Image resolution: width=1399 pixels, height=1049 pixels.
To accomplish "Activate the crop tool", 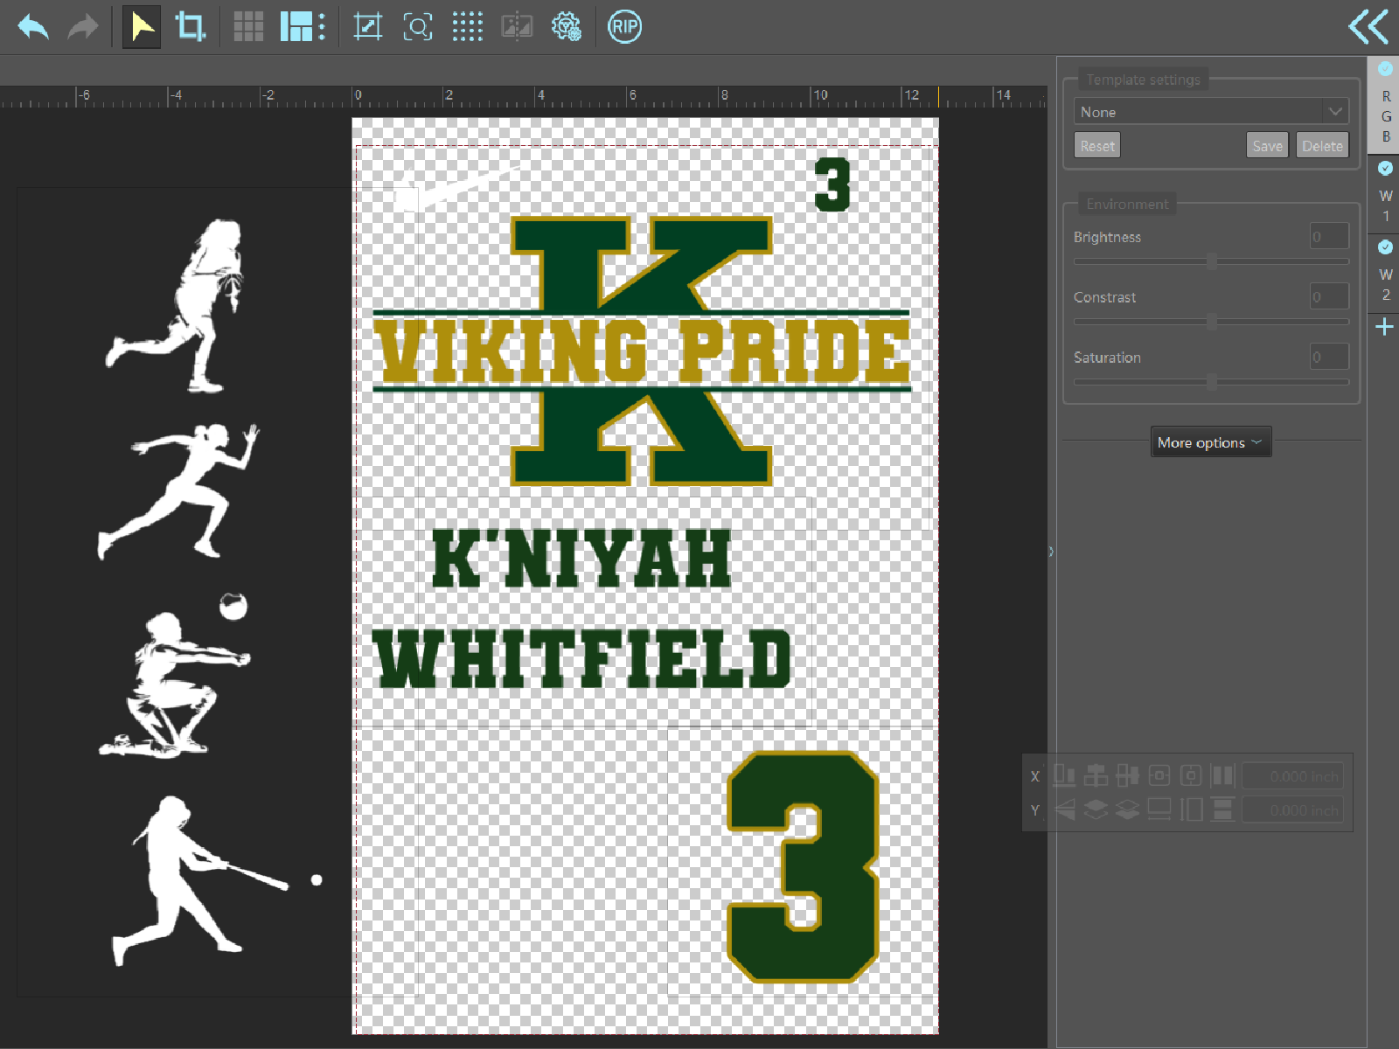I will [x=190, y=27].
